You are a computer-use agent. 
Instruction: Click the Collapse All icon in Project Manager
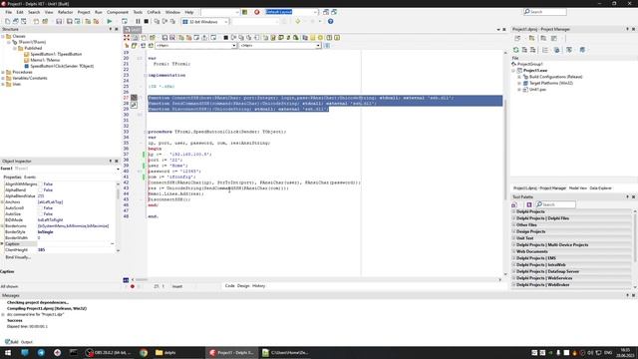[532, 50]
